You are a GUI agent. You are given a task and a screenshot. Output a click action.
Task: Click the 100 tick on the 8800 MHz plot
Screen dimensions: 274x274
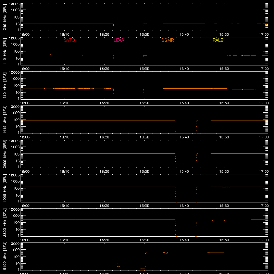(x=16, y=222)
